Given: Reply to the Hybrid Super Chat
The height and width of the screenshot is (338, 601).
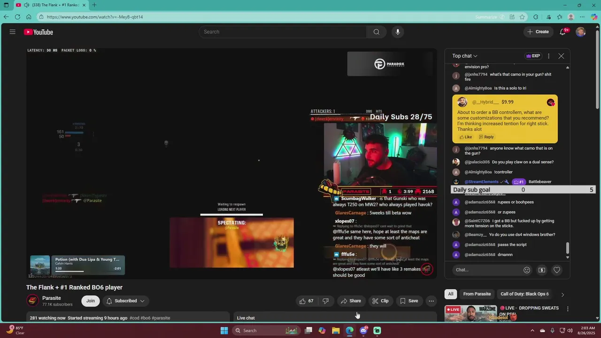Looking at the screenshot, I should pos(486,137).
